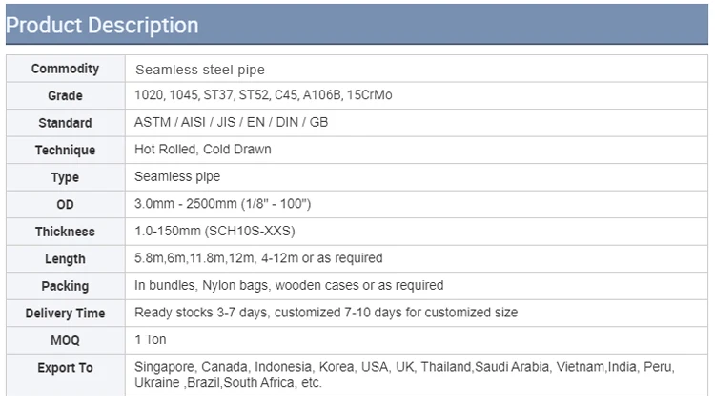This screenshot has height=406, width=715.
Task: Click the Thickness label cell
Action: (x=65, y=232)
